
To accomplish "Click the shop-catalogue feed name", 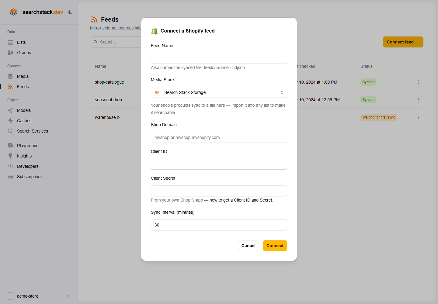I will (109, 82).
